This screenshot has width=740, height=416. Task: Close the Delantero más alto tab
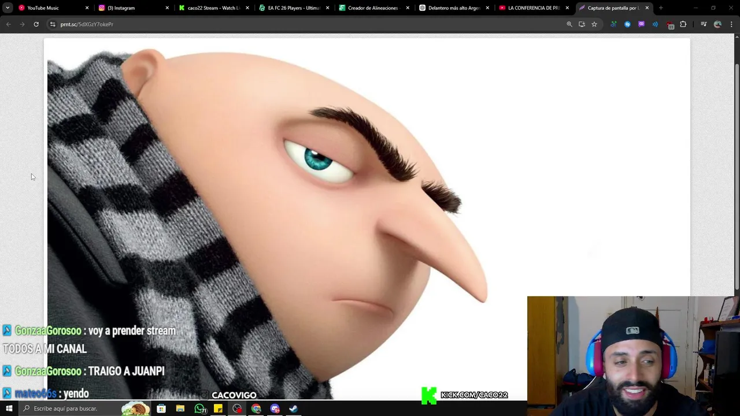tap(487, 8)
